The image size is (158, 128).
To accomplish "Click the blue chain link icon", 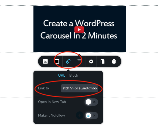I will (x=68, y=61).
